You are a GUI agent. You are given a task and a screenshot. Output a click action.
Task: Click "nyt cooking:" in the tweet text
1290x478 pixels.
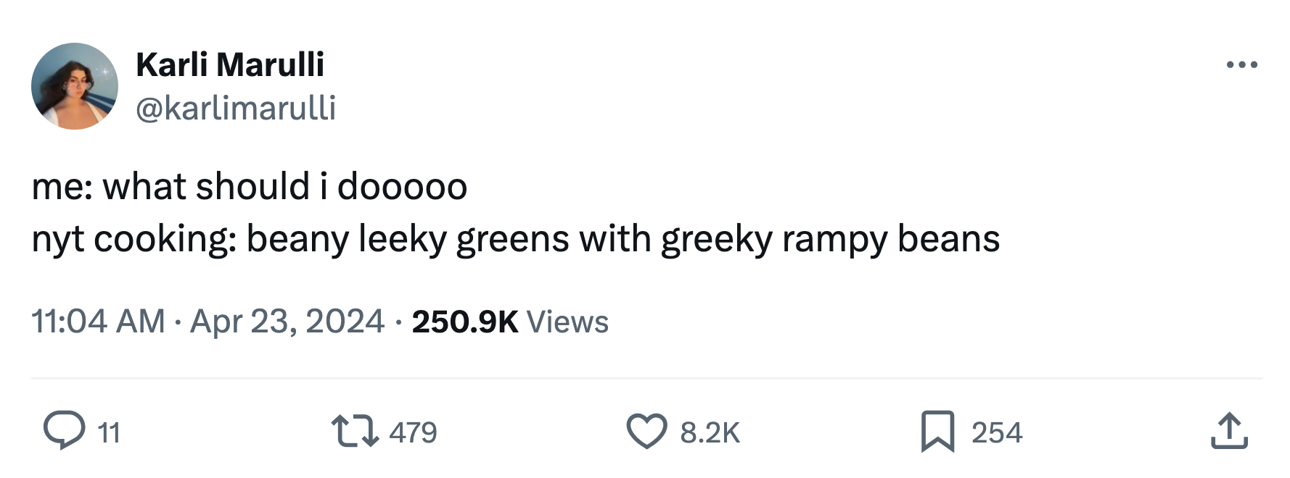point(133,239)
